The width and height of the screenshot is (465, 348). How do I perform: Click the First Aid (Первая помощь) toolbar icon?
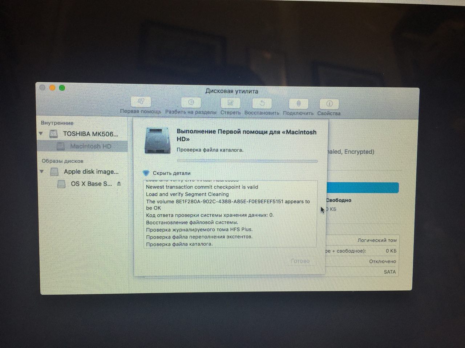(141, 102)
